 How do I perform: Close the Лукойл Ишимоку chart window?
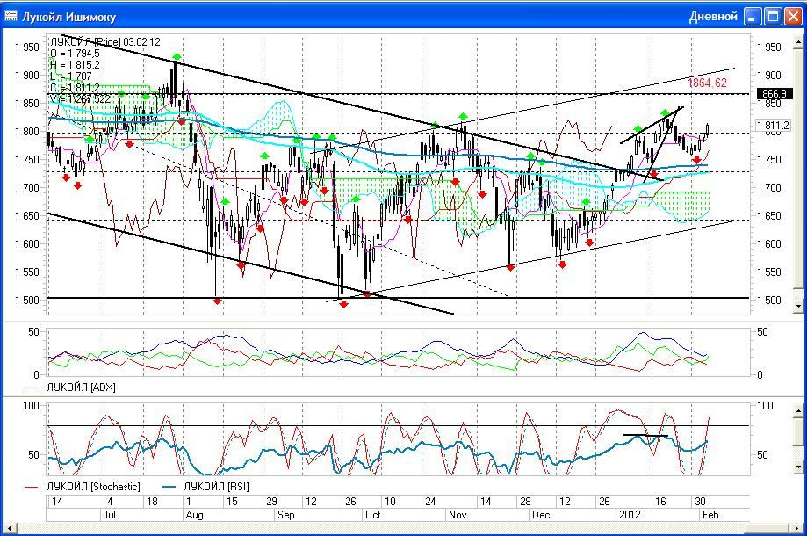tap(792, 17)
